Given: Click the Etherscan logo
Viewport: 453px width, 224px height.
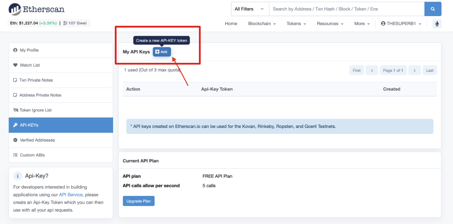Looking at the screenshot, I should (x=37, y=9).
